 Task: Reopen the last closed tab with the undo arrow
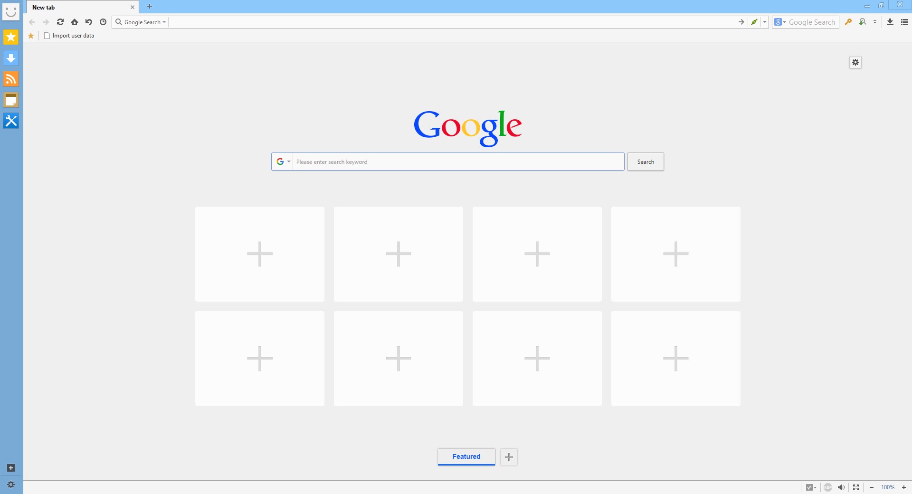pos(89,22)
